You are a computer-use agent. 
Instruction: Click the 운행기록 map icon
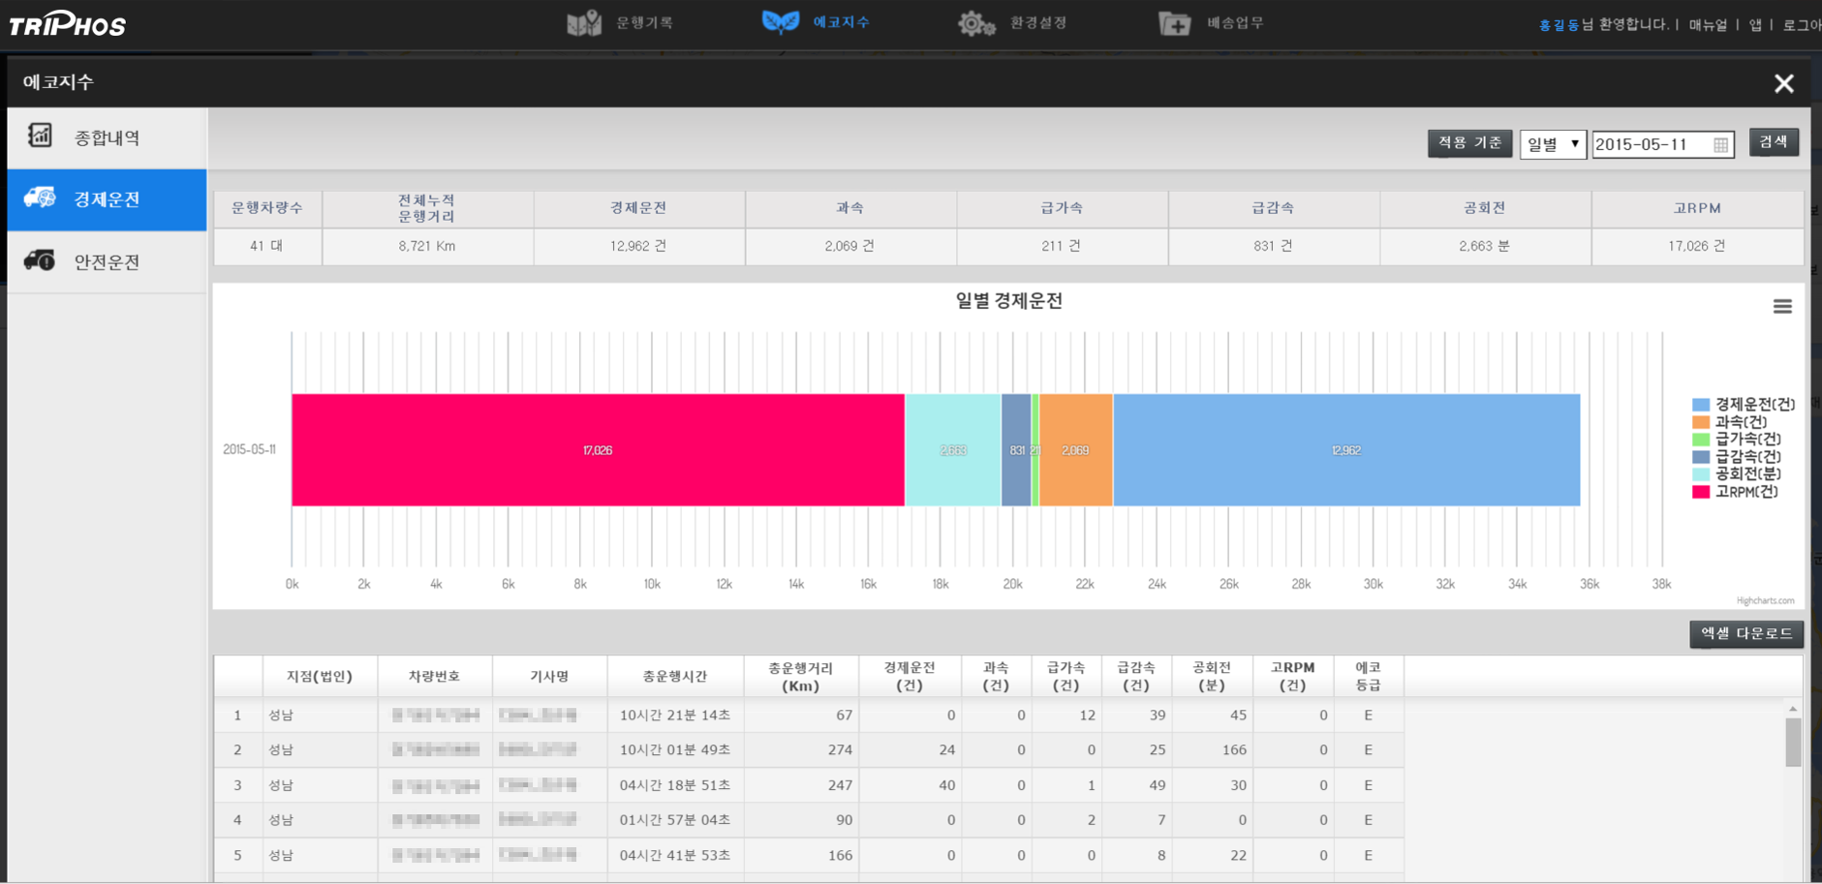584,23
